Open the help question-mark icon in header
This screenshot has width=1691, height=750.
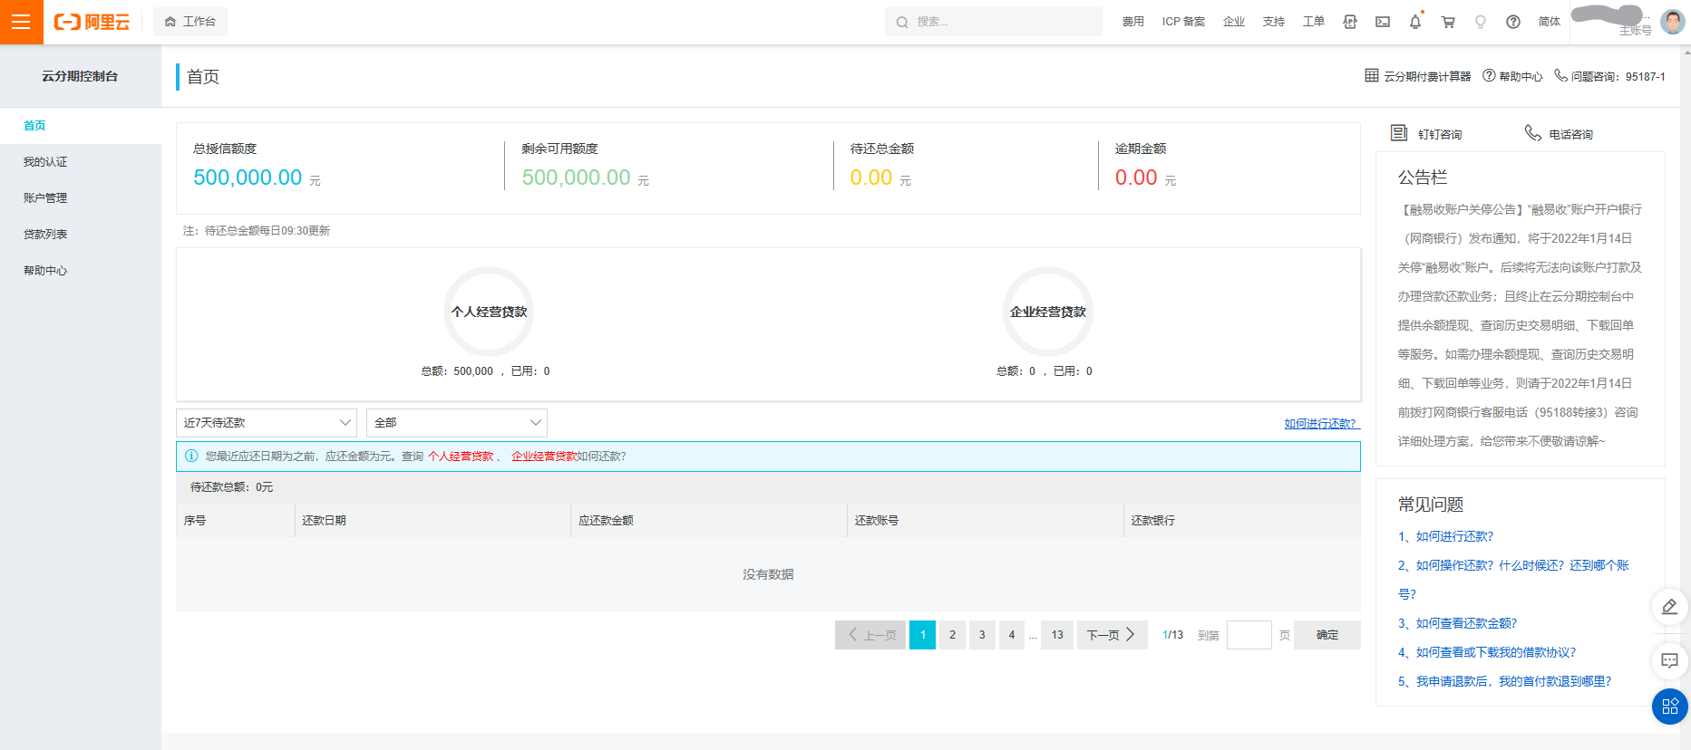coord(1513,22)
